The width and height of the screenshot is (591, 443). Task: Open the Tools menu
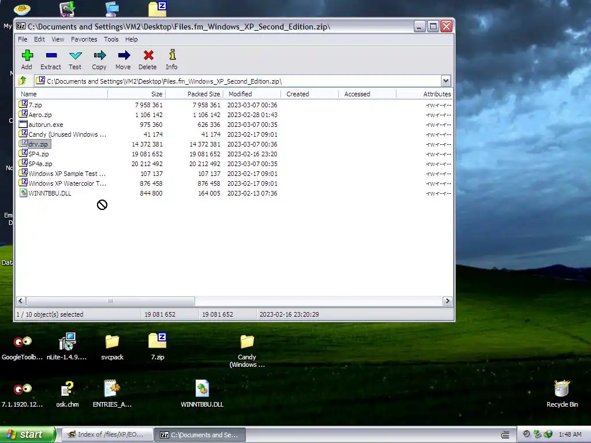coord(111,39)
